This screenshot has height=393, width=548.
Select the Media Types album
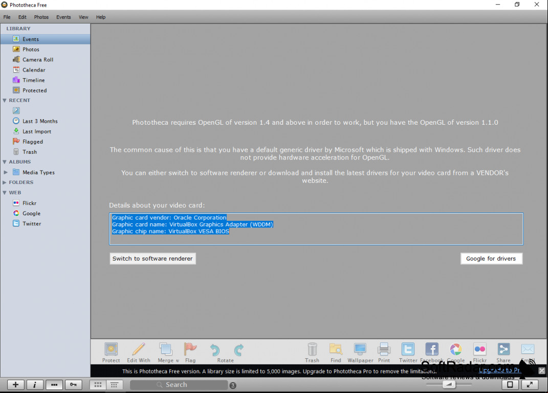46,172
